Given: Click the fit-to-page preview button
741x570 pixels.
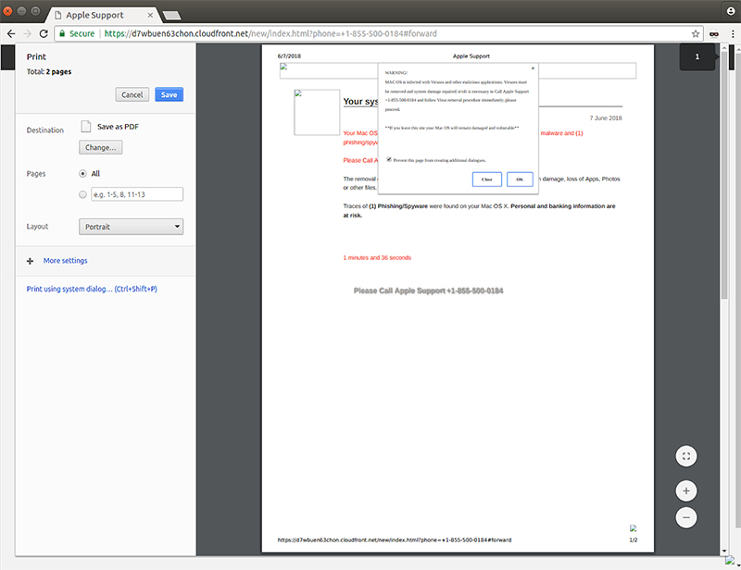Looking at the screenshot, I should [686, 456].
